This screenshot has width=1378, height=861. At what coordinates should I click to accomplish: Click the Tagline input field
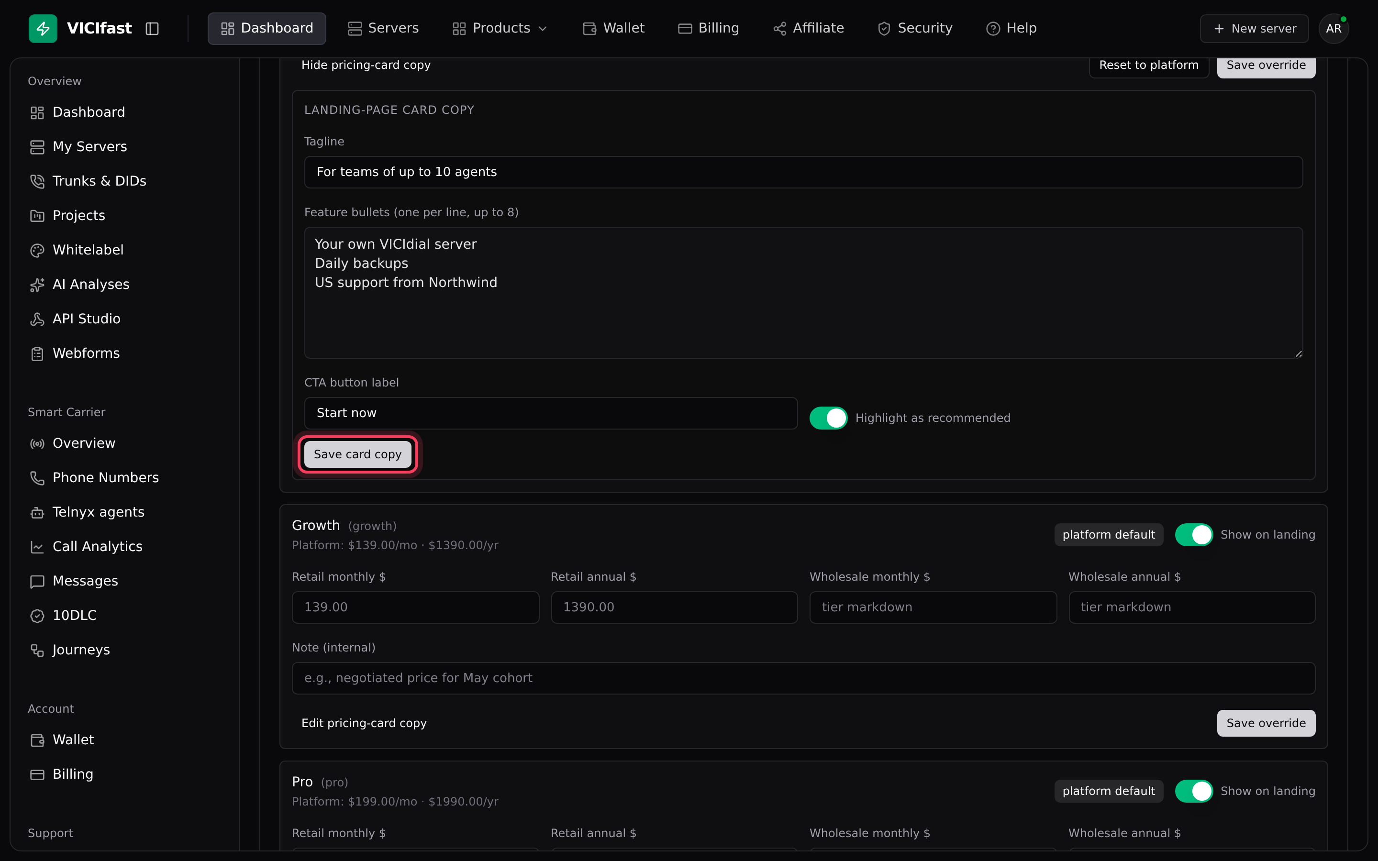[x=803, y=172]
